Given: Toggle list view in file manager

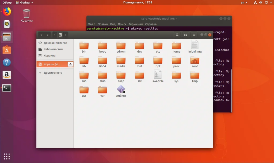Looking at the screenshot, I should 185,35.
